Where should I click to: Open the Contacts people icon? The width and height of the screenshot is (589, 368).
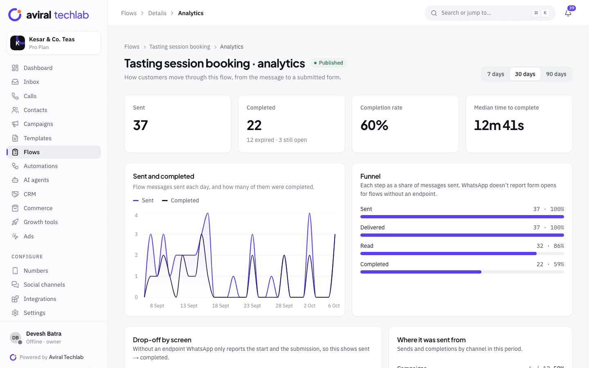(x=15, y=110)
